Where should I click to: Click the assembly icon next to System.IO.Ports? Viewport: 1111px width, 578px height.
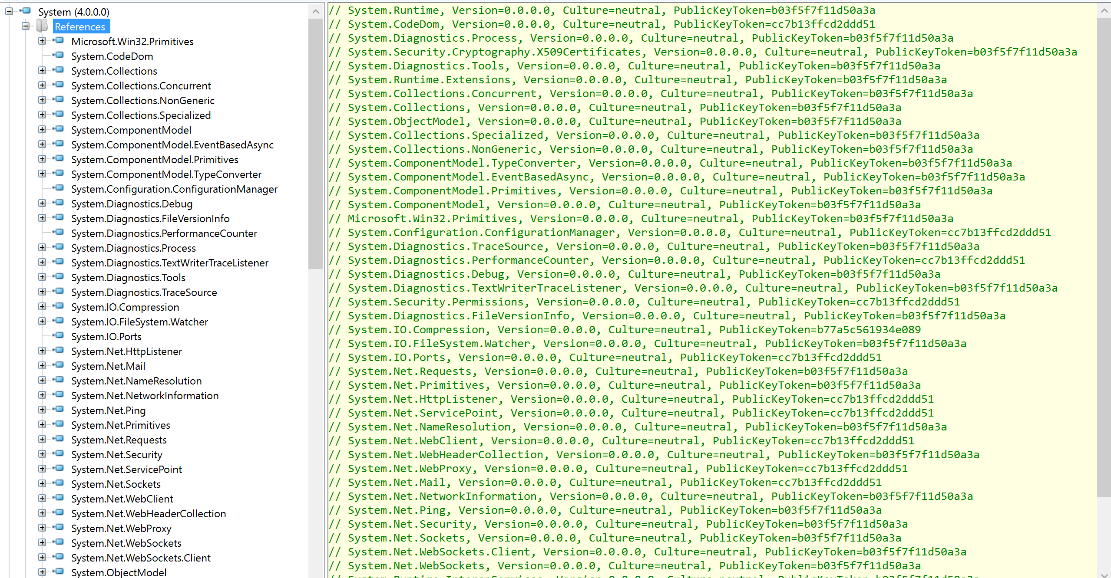(59, 336)
